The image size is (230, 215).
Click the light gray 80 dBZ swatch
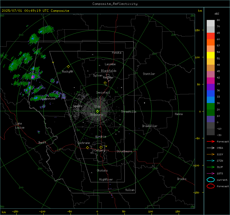tap(211, 23)
